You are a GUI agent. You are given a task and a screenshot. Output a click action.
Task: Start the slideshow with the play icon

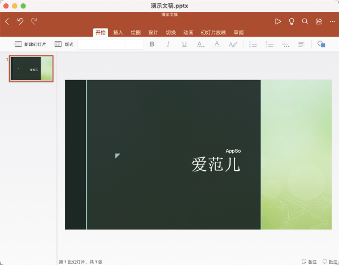(278, 21)
